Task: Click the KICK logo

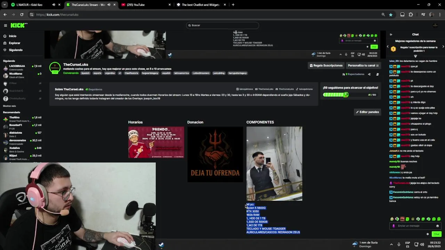Action: (x=19, y=25)
